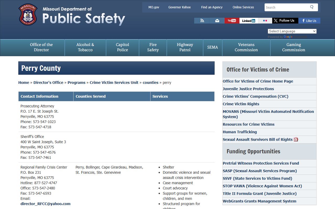Open the MO.gov link
Screen dimensions: 335x209
(x=154, y=7)
